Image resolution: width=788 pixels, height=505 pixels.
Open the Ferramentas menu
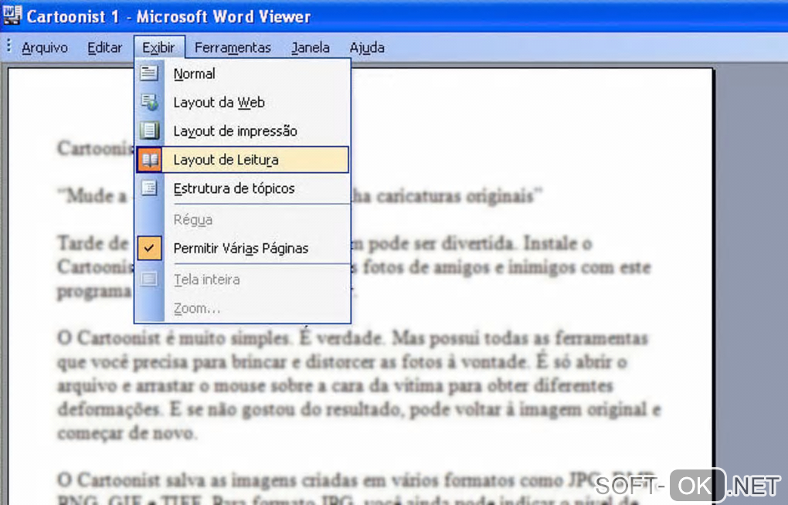point(233,48)
